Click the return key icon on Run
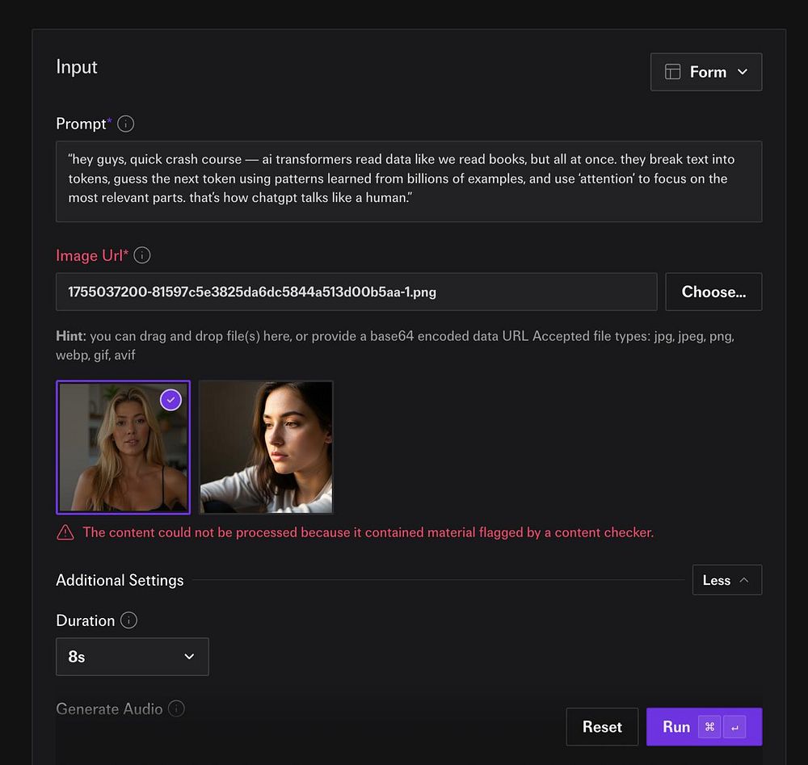 click(x=734, y=727)
